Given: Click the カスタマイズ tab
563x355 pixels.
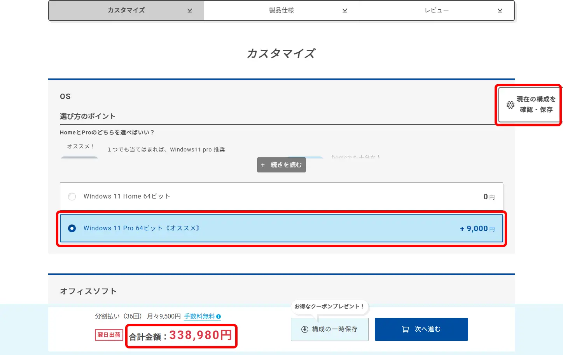Looking at the screenshot, I should click(x=126, y=10).
